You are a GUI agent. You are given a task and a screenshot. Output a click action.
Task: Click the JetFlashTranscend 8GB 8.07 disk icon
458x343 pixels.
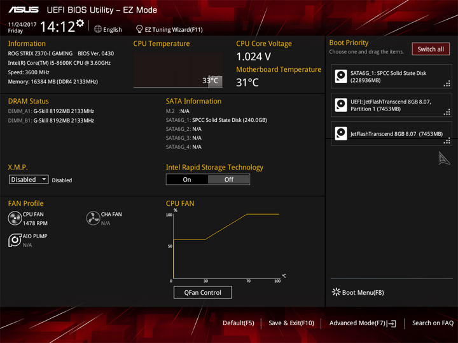[341, 133]
